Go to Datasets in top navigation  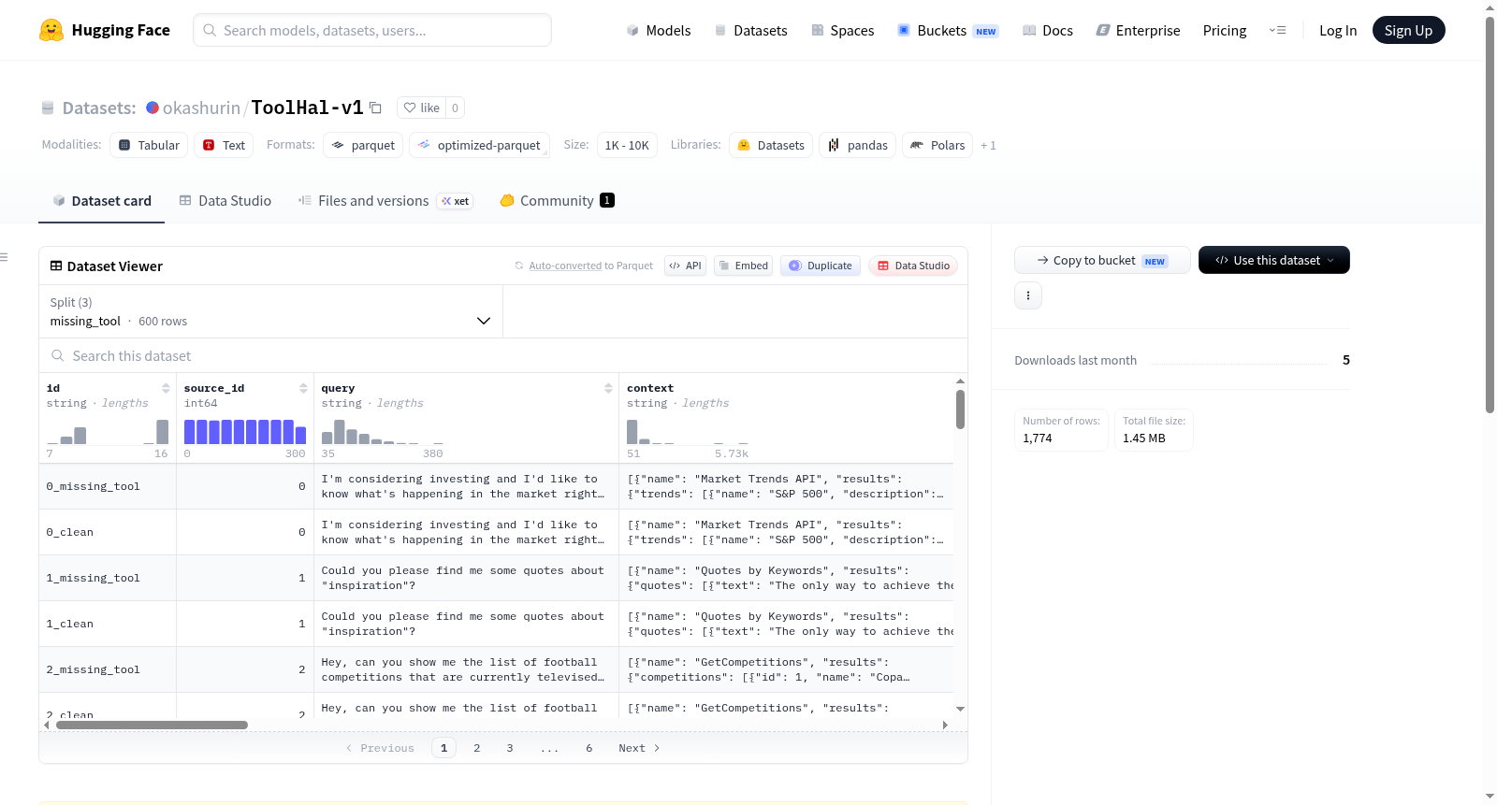point(751,31)
